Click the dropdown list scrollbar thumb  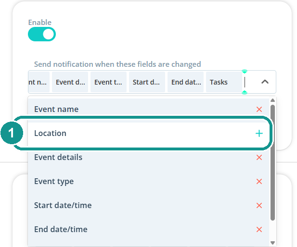[x=272, y=162]
